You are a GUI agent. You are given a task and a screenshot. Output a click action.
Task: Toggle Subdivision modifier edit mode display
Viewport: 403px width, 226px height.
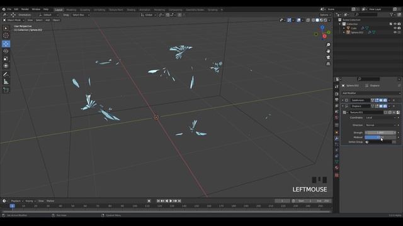(377, 100)
